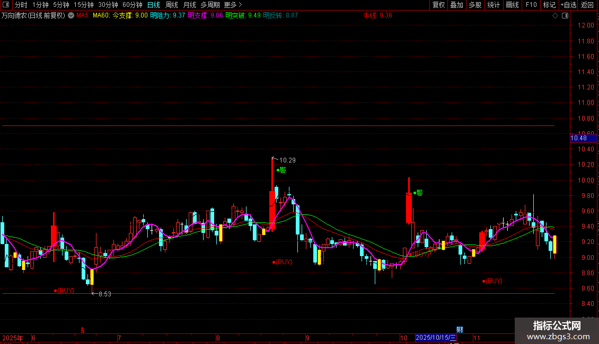Click month 9 on the time axis
This screenshot has height=344, width=599.
tap(307, 338)
